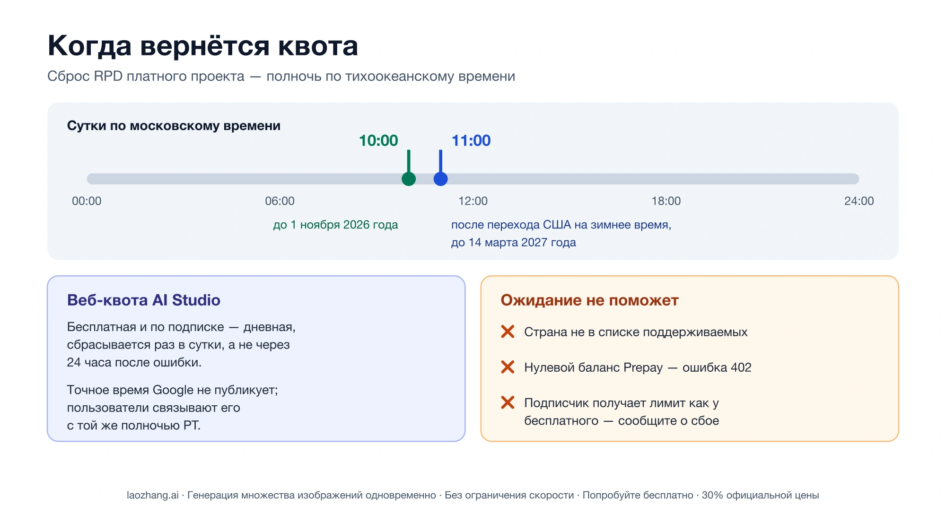Click the label 'Сутки по московскому времени'
The width and height of the screenshot is (946, 532).
[x=174, y=126]
